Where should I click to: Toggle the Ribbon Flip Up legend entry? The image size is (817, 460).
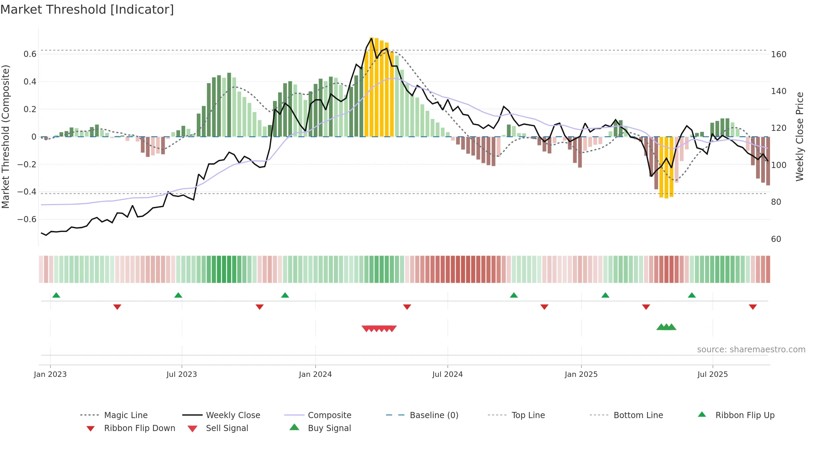coord(736,415)
